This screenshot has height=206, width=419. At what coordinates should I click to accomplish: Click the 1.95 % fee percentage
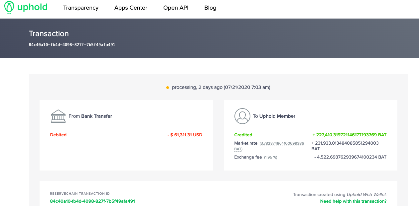pos(271,157)
